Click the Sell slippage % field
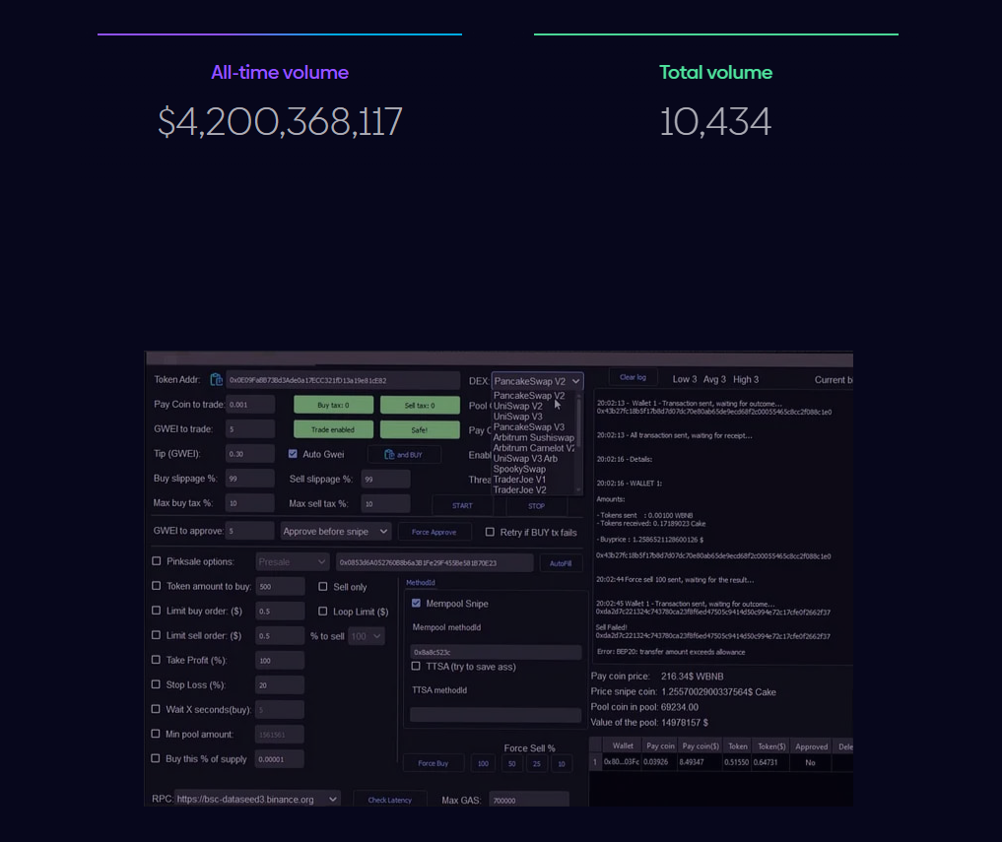Image resolution: width=1002 pixels, height=842 pixels. 386,480
